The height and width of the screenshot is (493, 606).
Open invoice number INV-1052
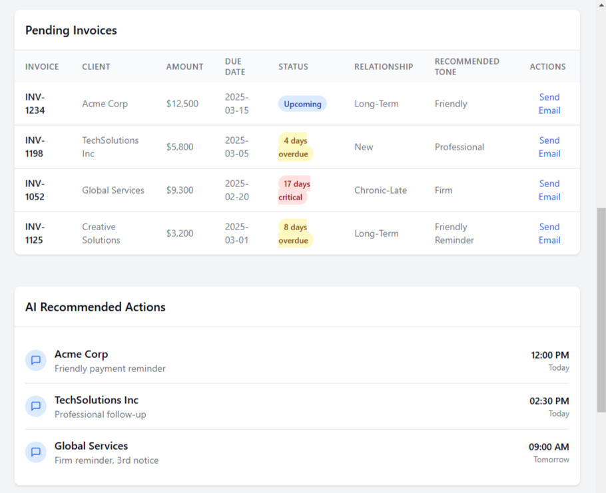(x=35, y=190)
